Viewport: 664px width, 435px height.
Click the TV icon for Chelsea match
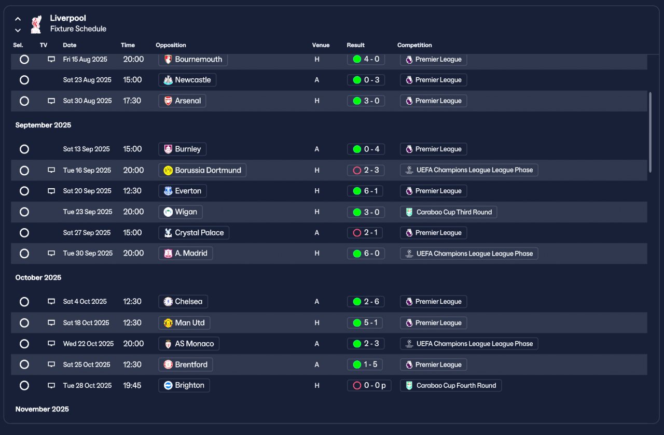point(51,302)
